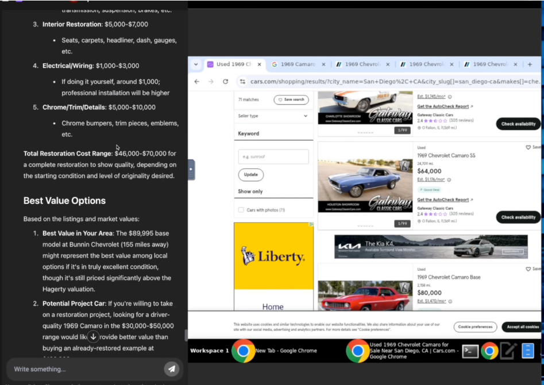
Task: Switch to Cars.com Chrome window in taskbar
Action: coord(402,351)
